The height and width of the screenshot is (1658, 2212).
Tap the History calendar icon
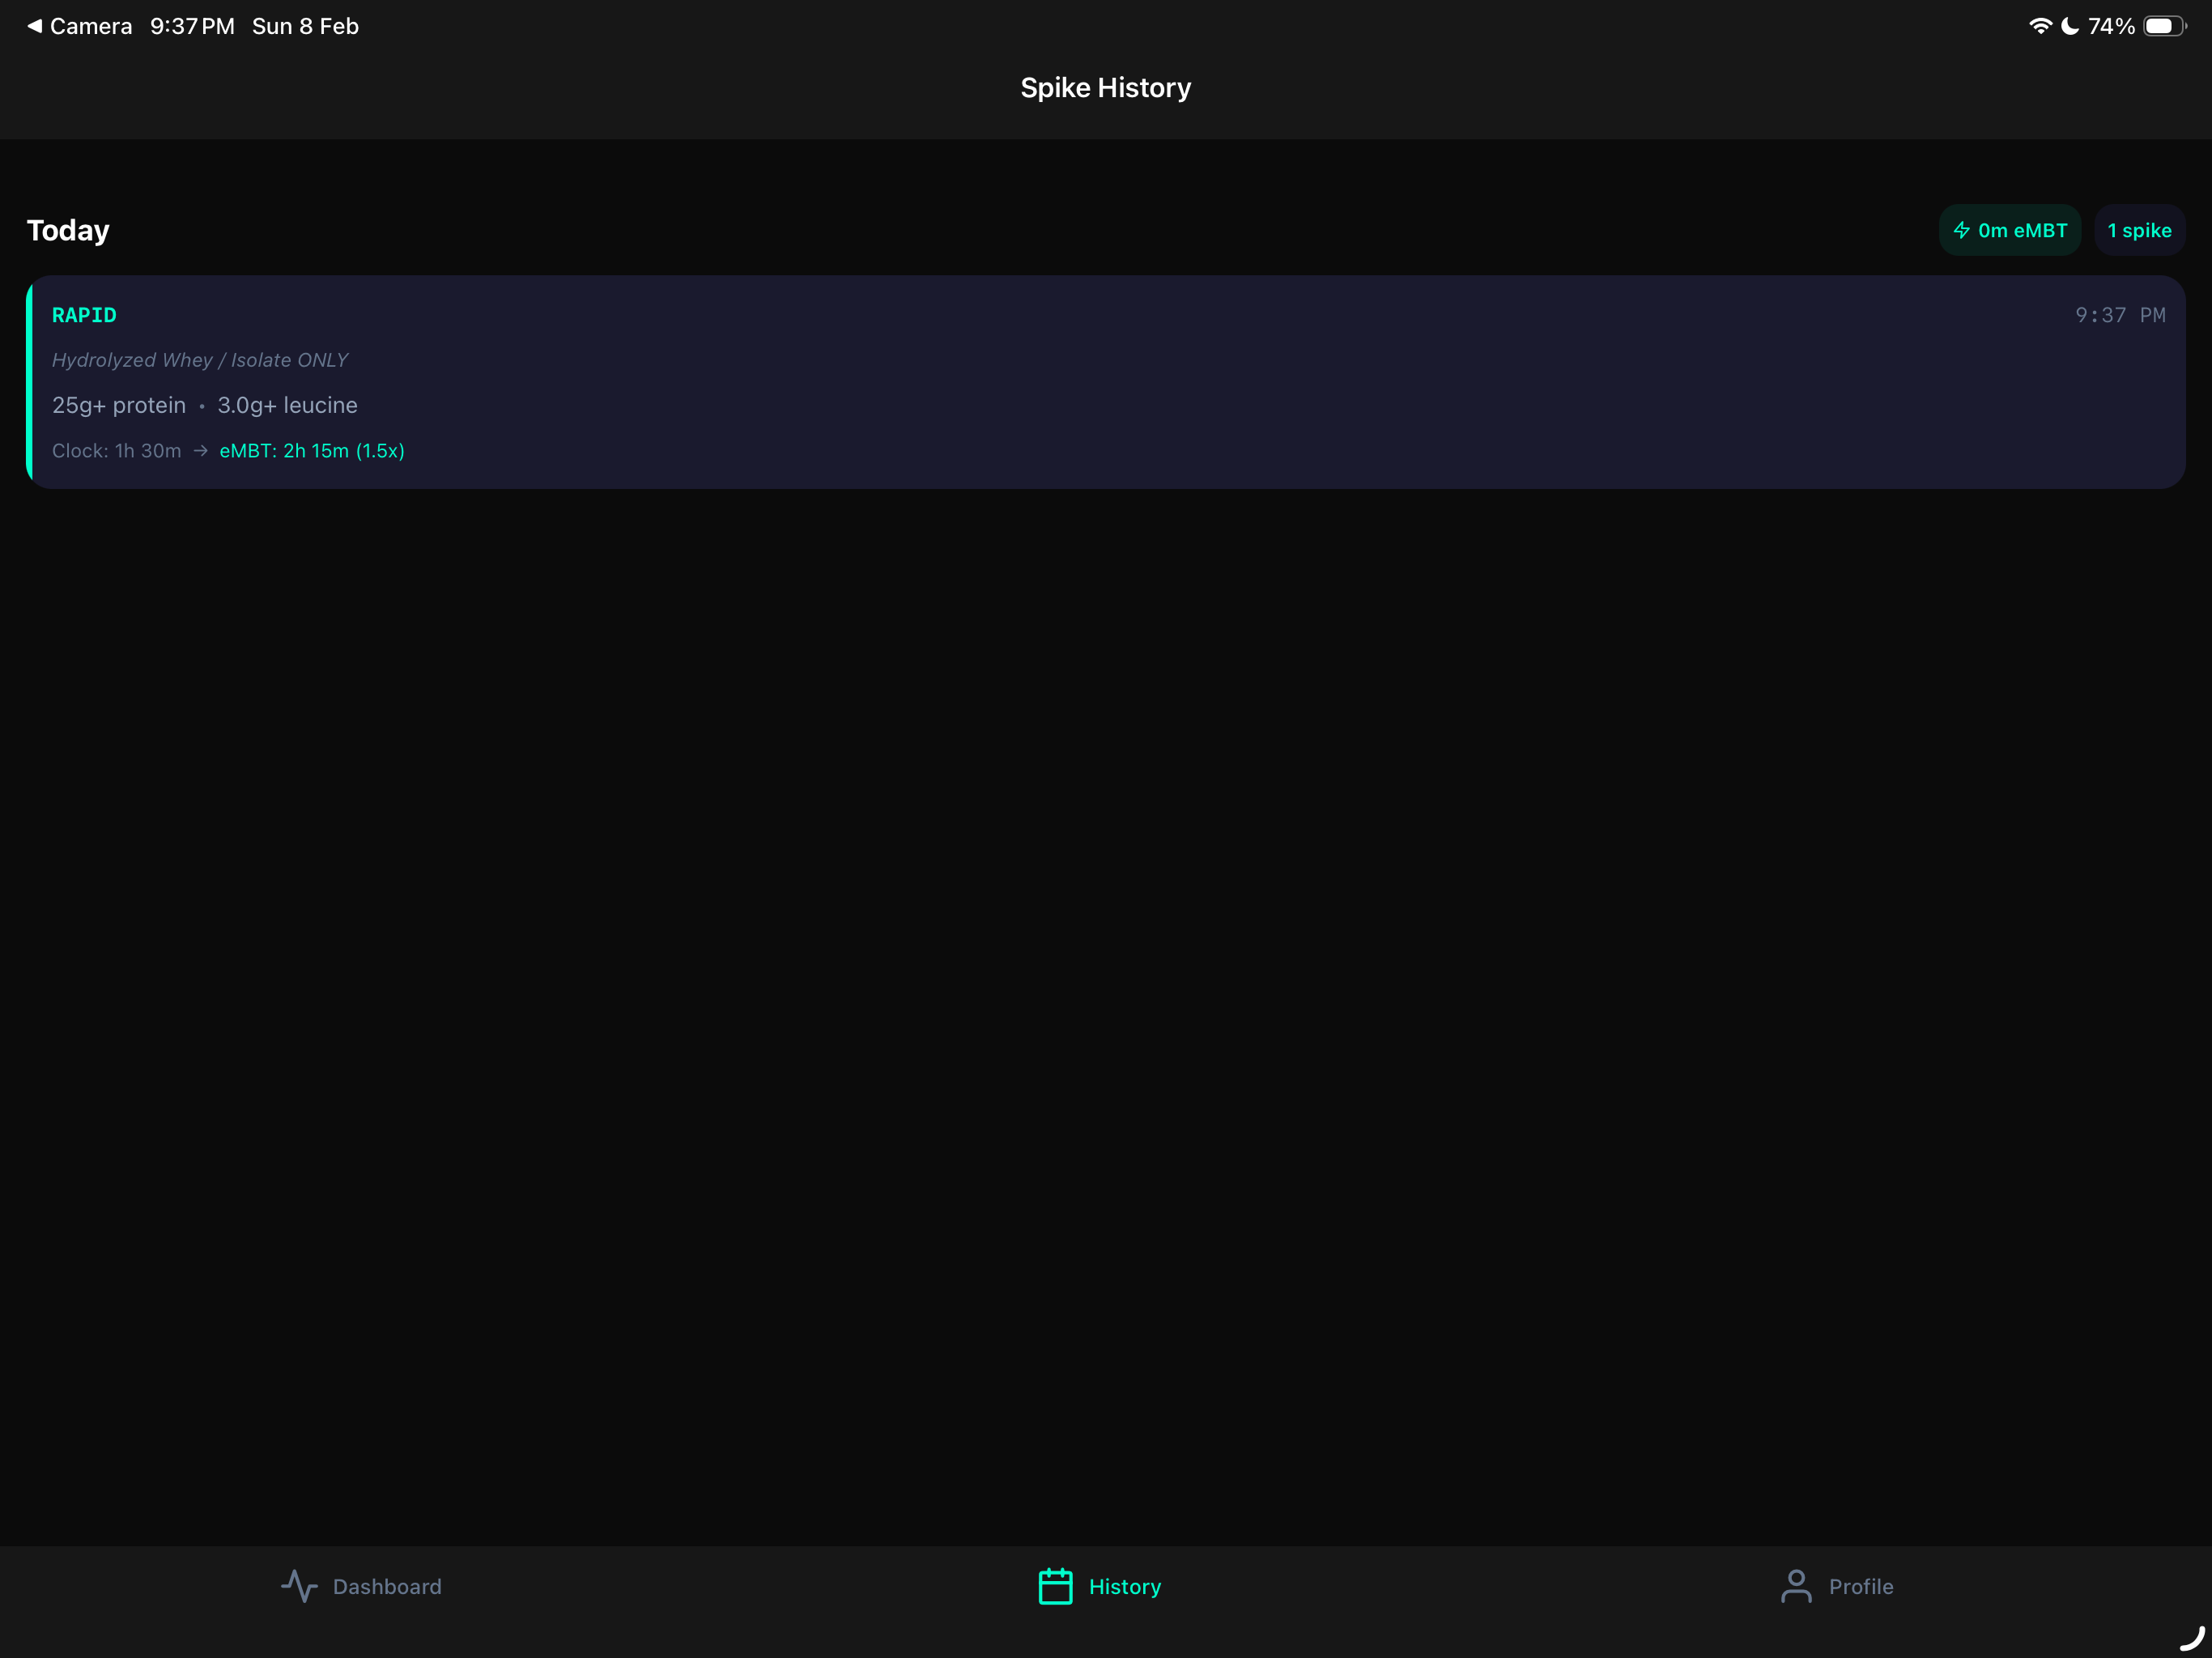tap(1055, 1586)
